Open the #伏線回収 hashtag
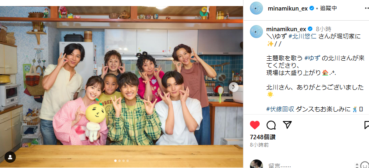 [280, 109]
